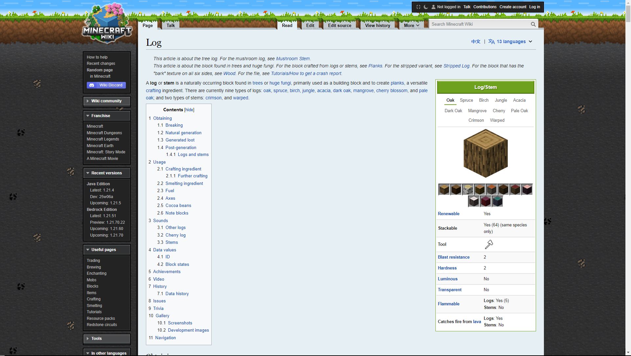Jump to Cocoa beans in contents

178,206
